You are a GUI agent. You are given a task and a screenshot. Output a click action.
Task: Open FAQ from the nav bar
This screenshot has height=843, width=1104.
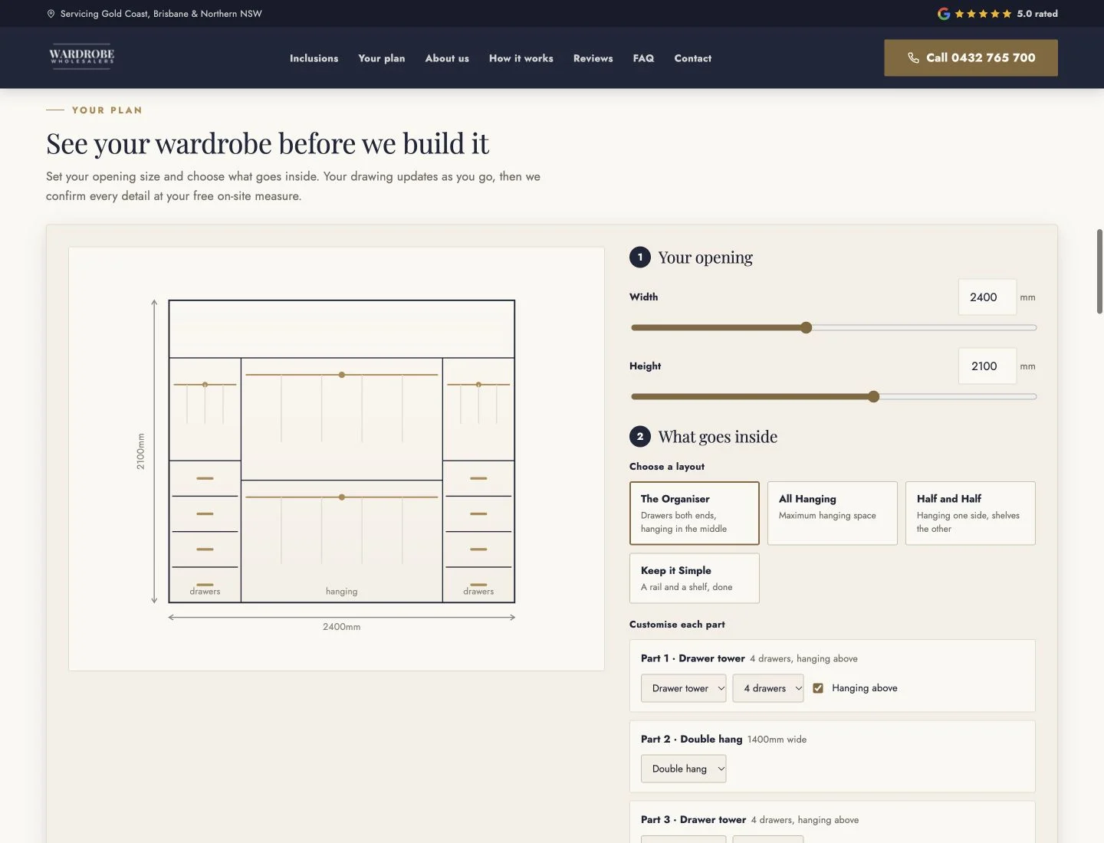643,58
